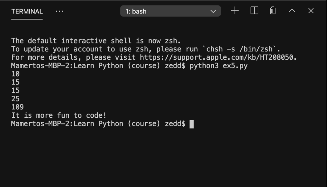Kill terminal using the trash icon
This screenshot has height=187, width=327.
[x=273, y=11]
